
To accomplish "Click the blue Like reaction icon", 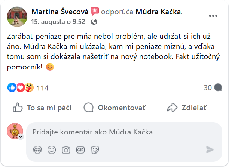I will pos(12,87).
